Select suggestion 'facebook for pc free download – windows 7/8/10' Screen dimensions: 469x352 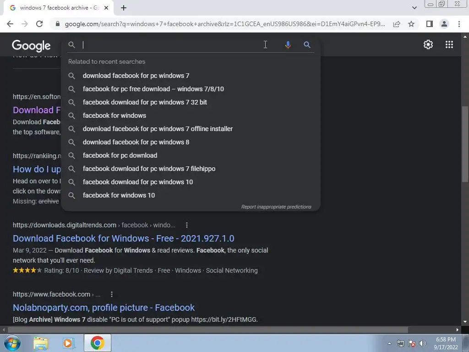[191, 89]
